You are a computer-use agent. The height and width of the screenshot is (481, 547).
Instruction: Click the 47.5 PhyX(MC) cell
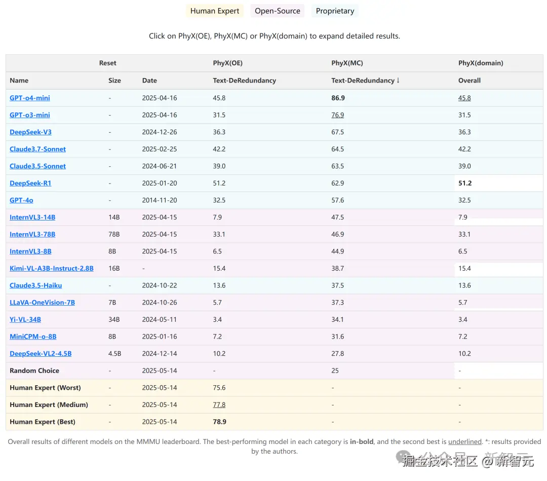tap(338, 217)
